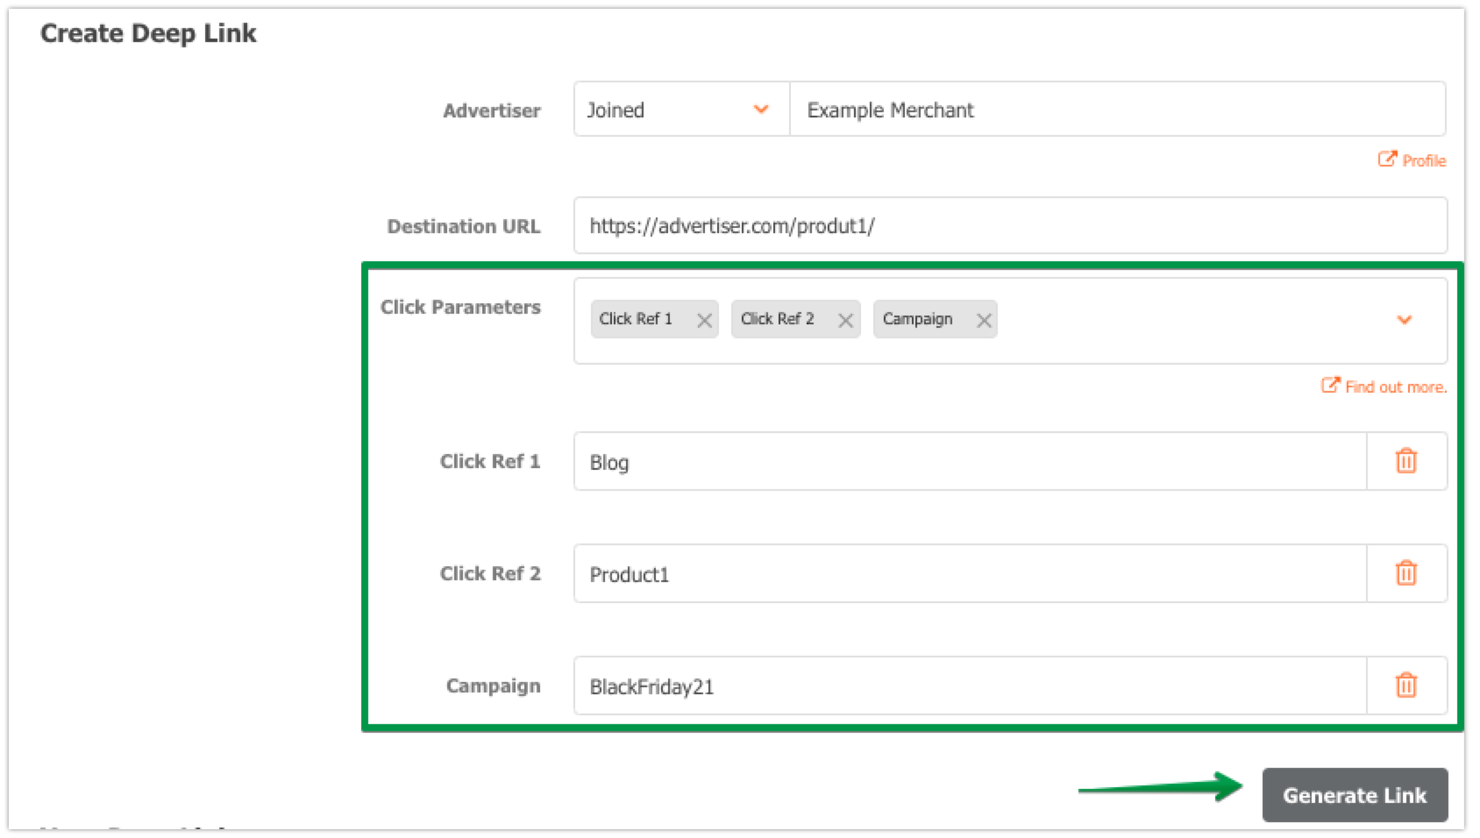Viewport: 1480px width, 838px height.
Task: Delete the Click Ref 1 field
Action: [1405, 461]
